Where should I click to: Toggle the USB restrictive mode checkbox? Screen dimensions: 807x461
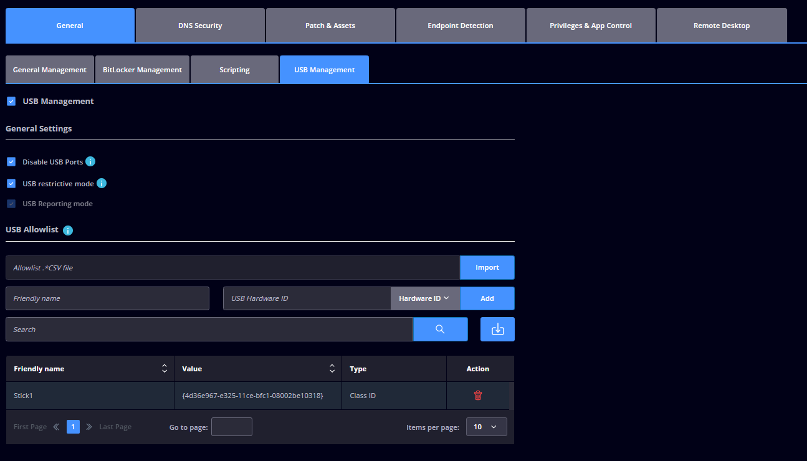pos(11,184)
